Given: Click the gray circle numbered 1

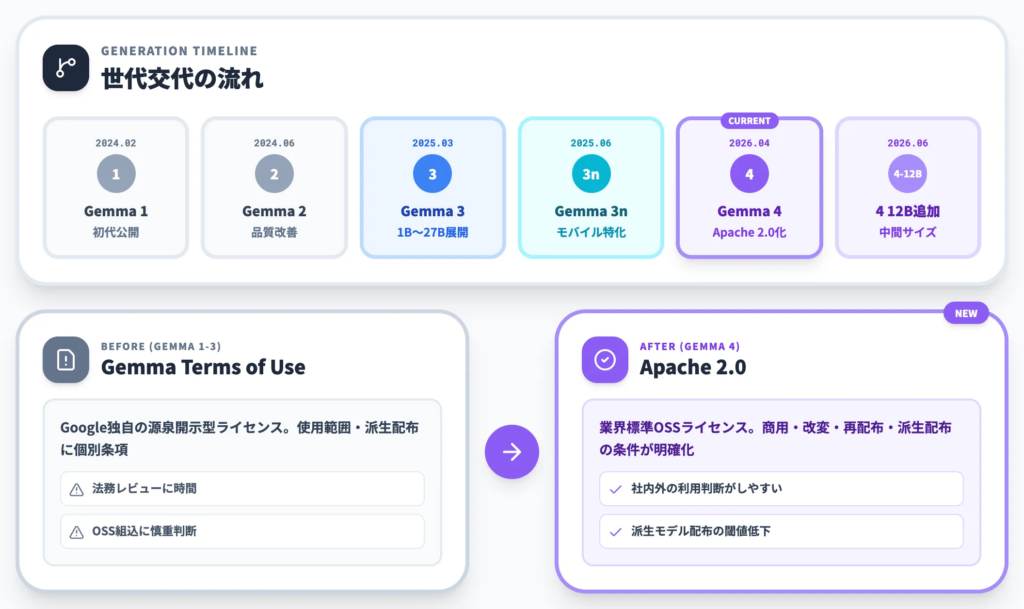Looking at the screenshot, I should click(x=116, y=174).
